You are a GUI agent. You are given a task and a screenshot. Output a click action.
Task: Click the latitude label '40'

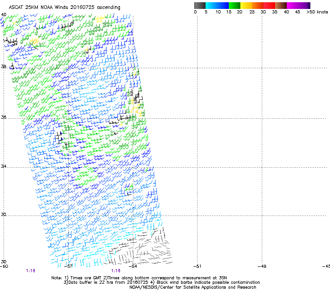point(4,15)
